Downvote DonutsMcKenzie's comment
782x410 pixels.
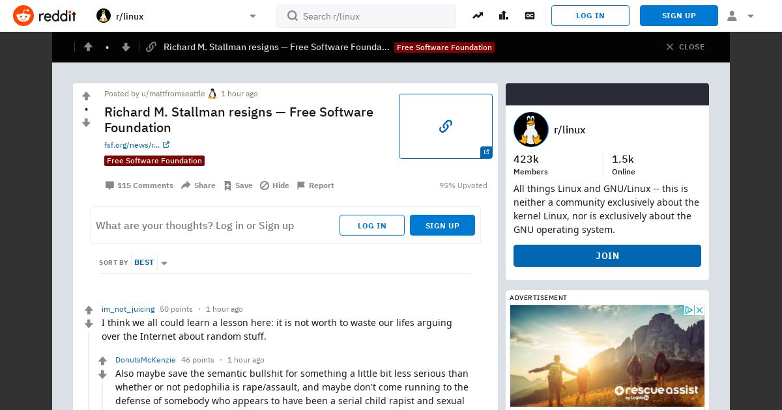point(102,374)
